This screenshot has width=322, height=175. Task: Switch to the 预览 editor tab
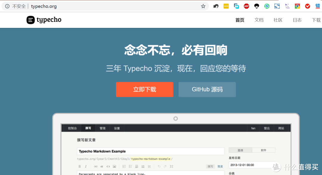point(220,166)
